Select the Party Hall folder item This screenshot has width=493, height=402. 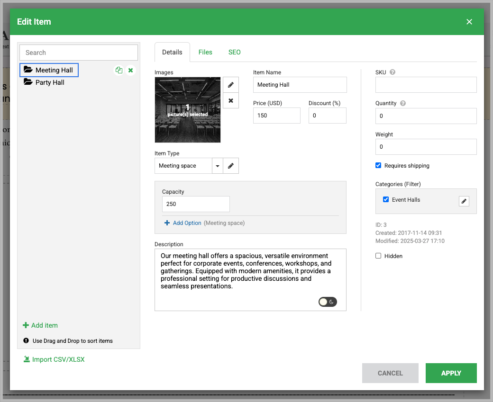pyautogui.click(x=49, y=82)
